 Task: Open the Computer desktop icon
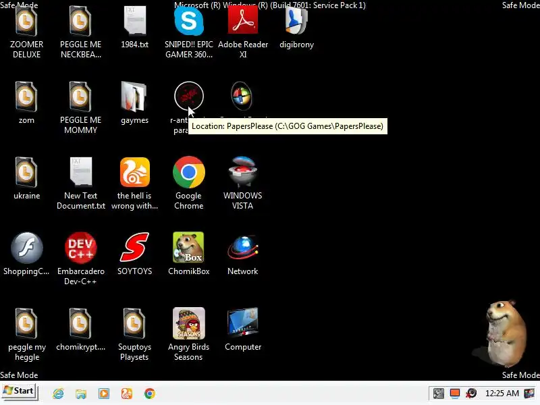243,323
